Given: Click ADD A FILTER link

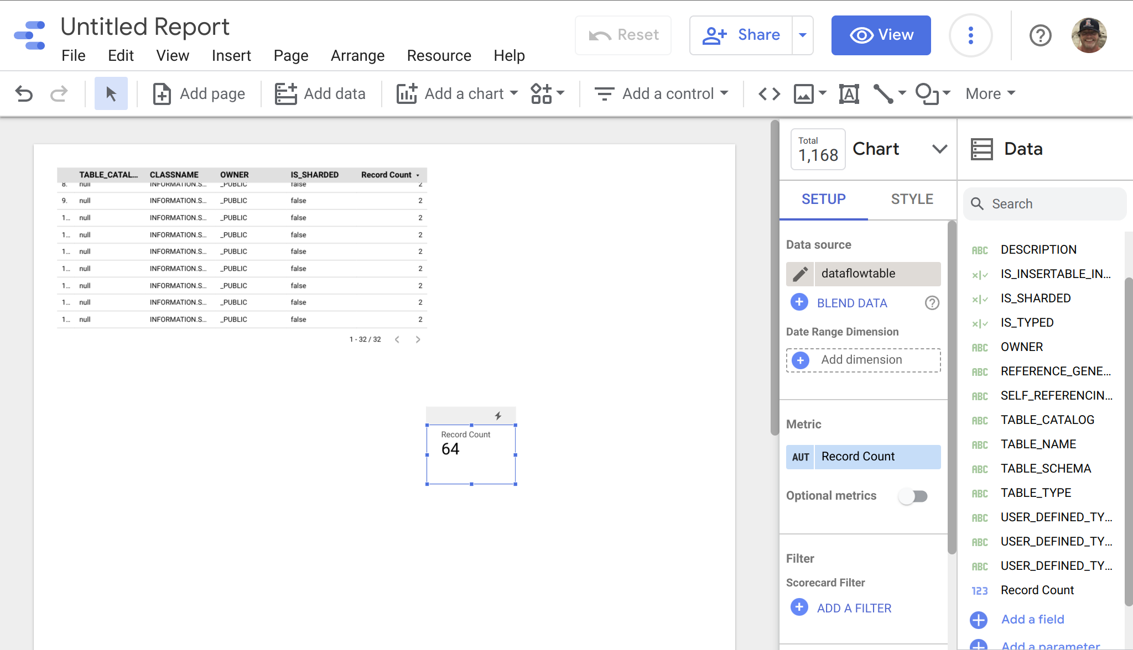Looking at the screenshot, I should [x=854, y=608].
